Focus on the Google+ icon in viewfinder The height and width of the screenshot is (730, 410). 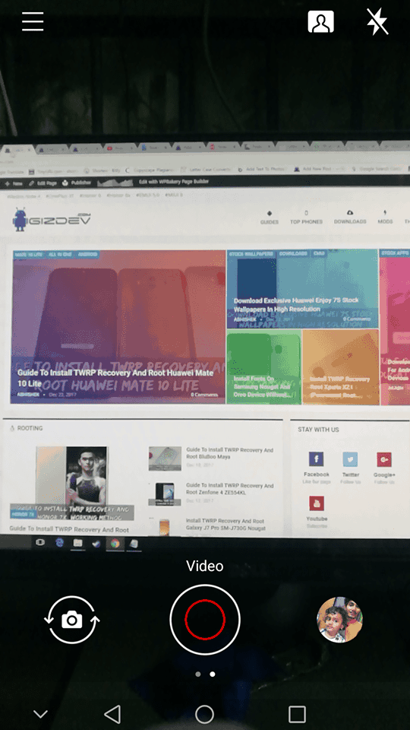coord(384,459)
